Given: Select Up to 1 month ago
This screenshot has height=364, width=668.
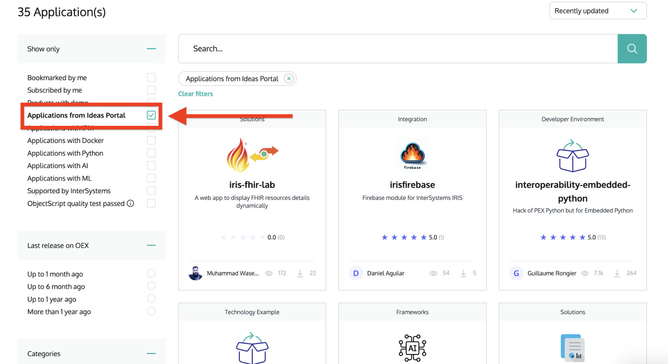Looking at the screenshot, I should (x=151, y=273).
